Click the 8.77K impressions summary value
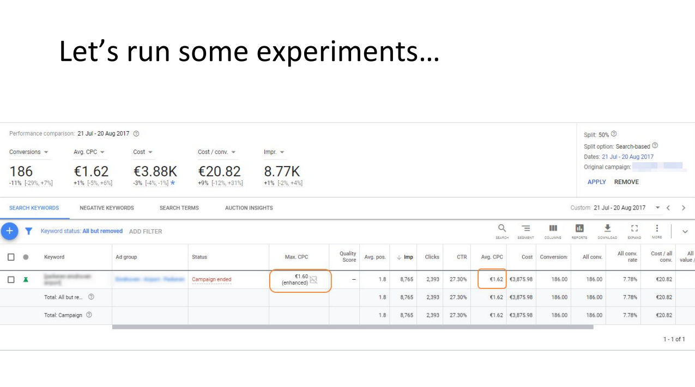This screenshot has height=387, width=695. (x=282, y=171)
